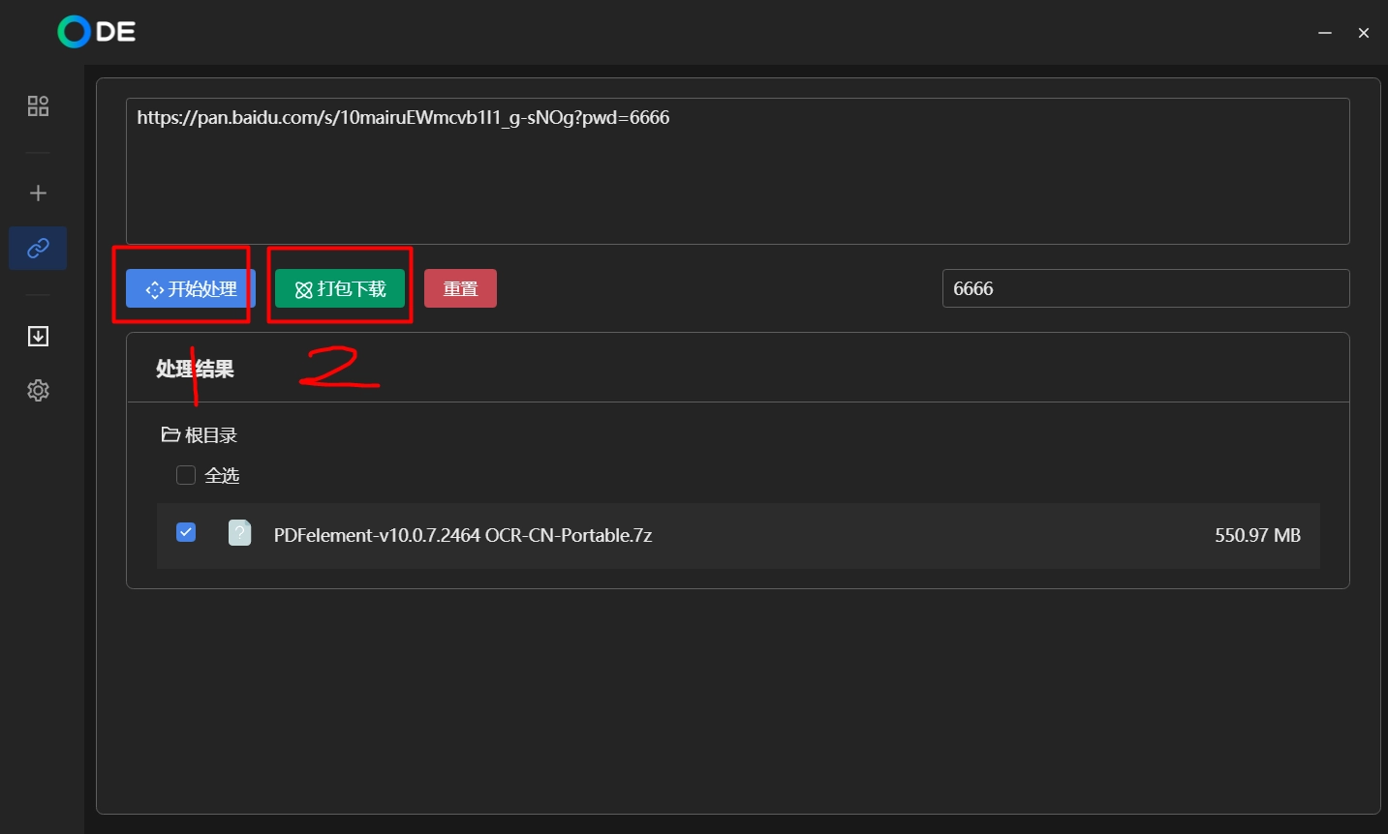Click the password field showing 6666
This screenshot has height=834, width=1388.
pyautogui.click(x=1146, y=288)
